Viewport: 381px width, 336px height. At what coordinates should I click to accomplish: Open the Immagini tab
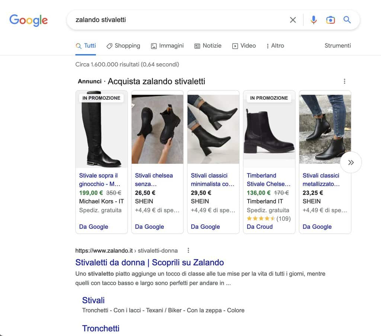click(x=167, y=46)
